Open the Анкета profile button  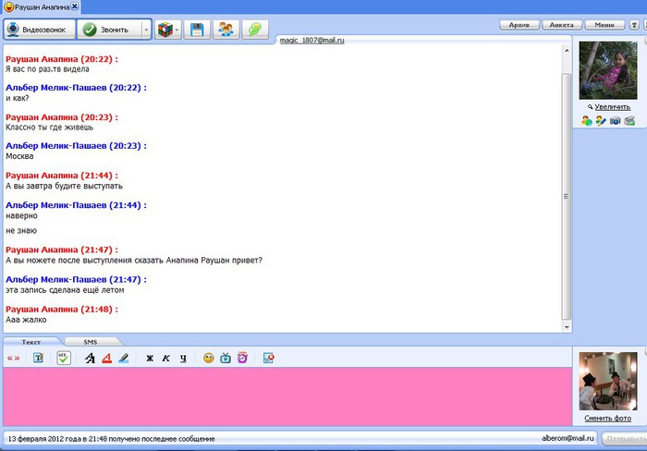tap(562, 25)
